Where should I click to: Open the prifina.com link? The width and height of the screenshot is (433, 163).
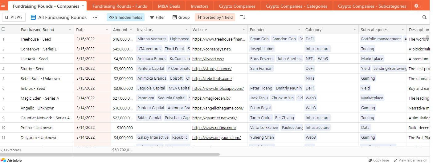click(x=214, y=128)
